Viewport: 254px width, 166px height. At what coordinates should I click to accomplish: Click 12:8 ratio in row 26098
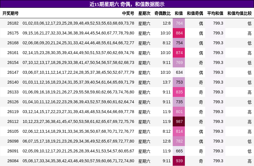click(x=167, y=141)
